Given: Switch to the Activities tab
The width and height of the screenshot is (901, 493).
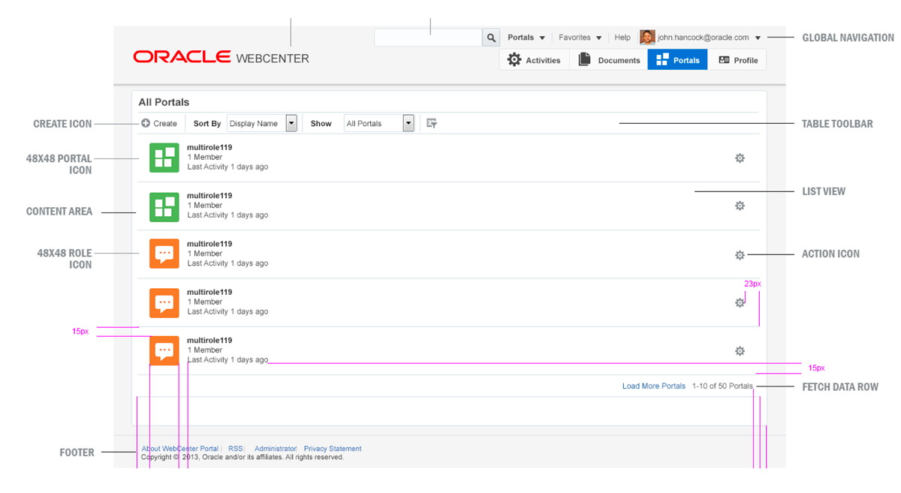Looking at the screenshot, I should tap(534, 60).
